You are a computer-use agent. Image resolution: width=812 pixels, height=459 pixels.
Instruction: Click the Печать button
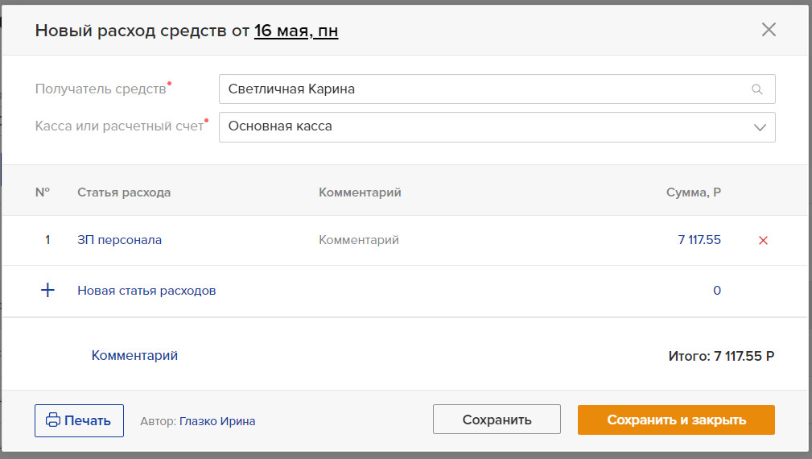coord(79,420)
